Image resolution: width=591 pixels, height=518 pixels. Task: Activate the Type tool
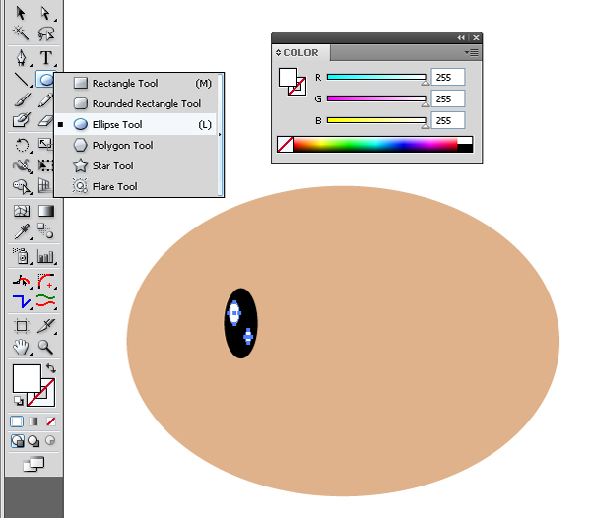[x=45, y=58]
